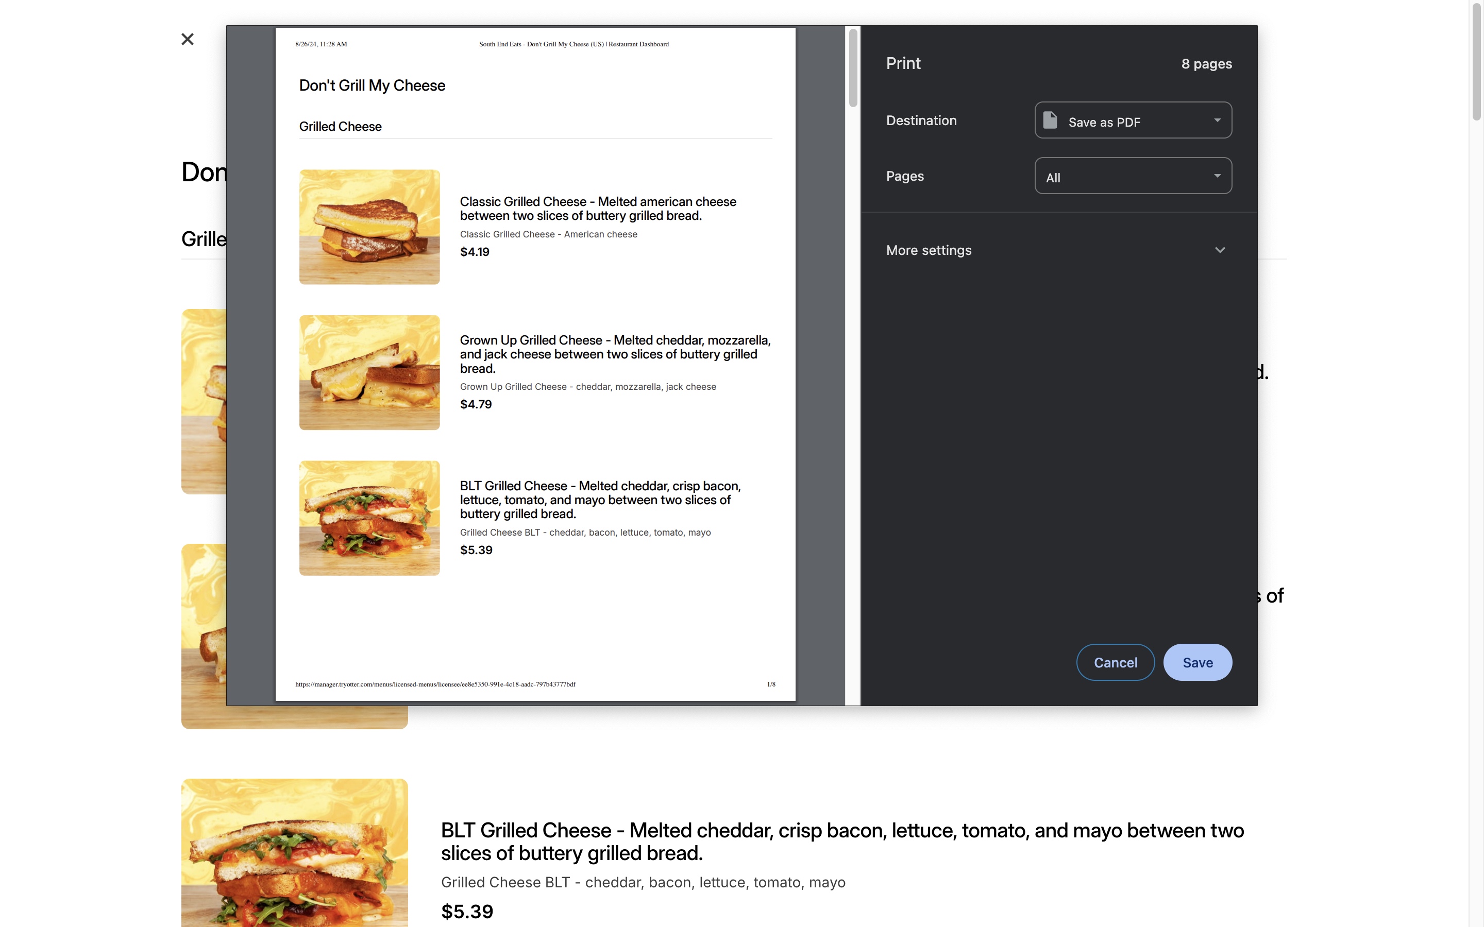Click the Don't Grill My Cheese preview heading
Image resolution: width=1484 pixels, height=927 pixels.
click(x=372, y=85)
